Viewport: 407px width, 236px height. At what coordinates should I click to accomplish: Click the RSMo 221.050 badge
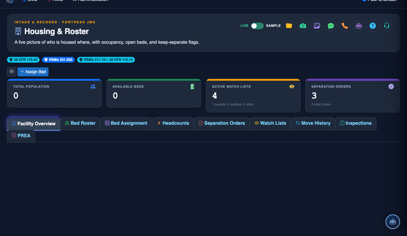[x=58, y=60]
